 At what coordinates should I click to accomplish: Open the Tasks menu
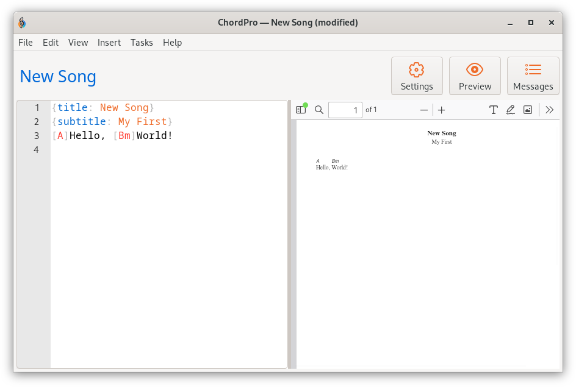pyautogui.click(x=142, y=43)
